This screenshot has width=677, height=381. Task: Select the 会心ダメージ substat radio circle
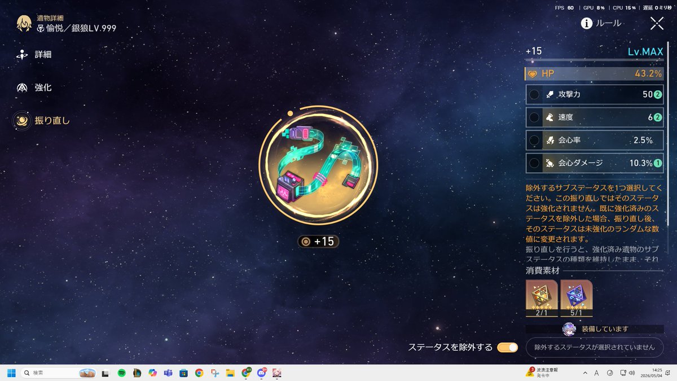[x=534, y=163]
